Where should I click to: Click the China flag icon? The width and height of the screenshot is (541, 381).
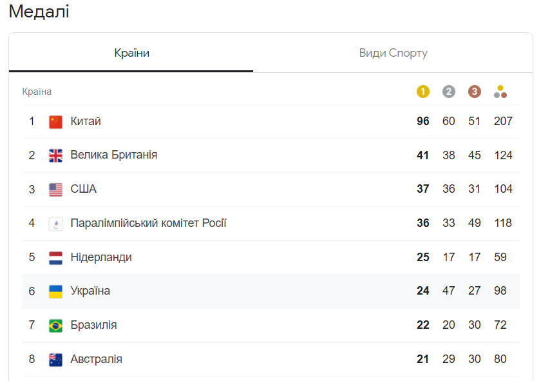56,122
